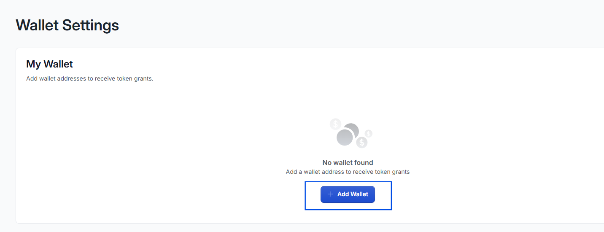
Task: Click the Add Wallet button
Action: coord(348,194)
